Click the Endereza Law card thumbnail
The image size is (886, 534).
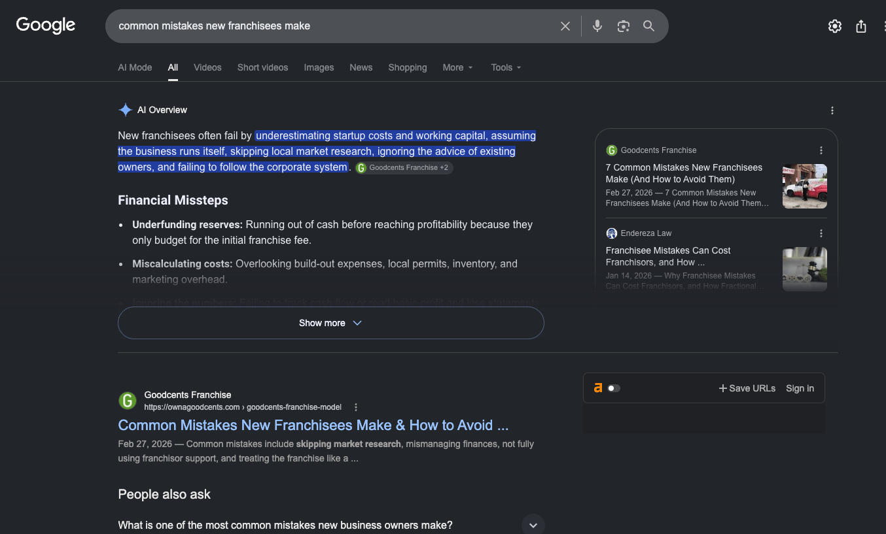click(x=805, y=269)
